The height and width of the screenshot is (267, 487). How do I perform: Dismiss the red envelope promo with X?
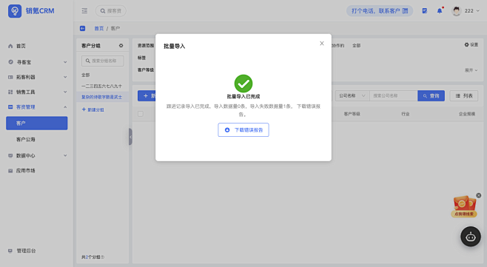point(479,195)
